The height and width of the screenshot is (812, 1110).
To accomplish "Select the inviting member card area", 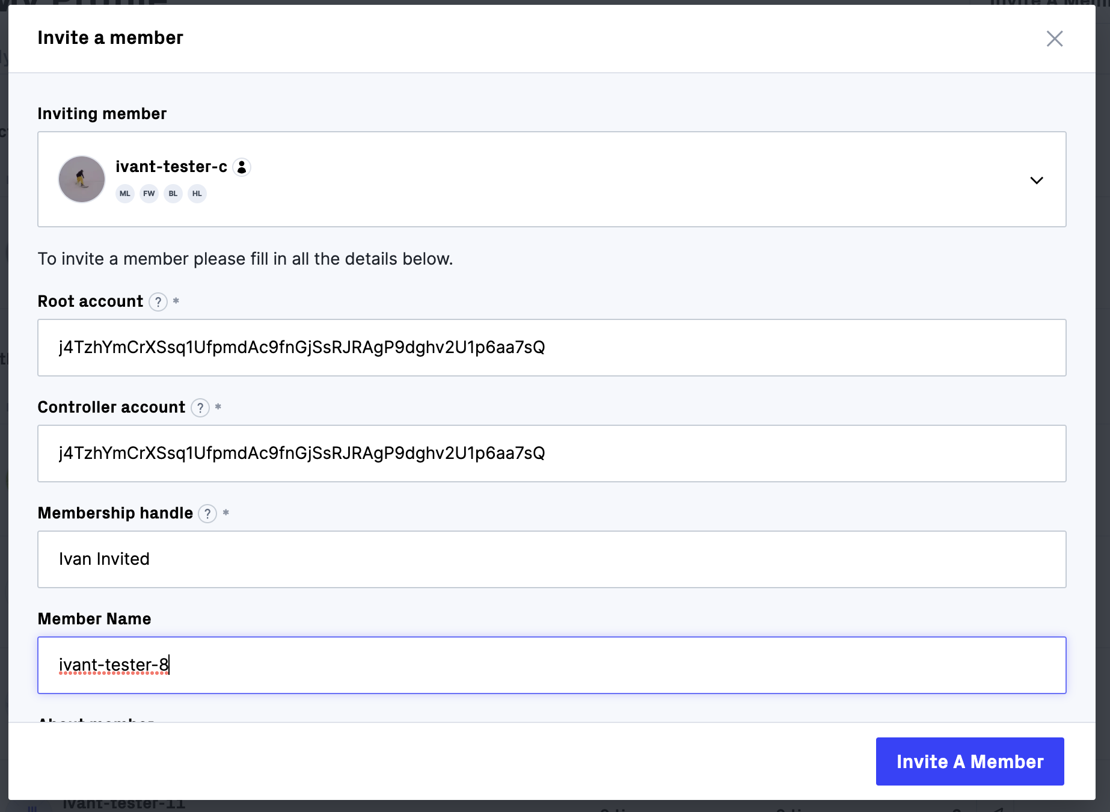I will (541, 180).
